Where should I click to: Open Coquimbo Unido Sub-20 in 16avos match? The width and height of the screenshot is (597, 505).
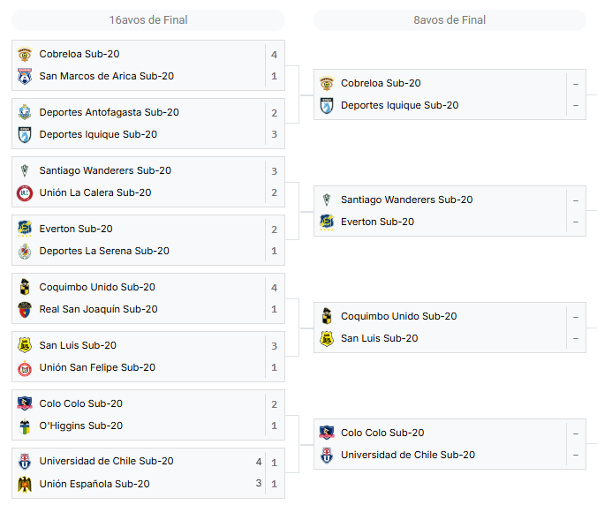coord(97,287)
